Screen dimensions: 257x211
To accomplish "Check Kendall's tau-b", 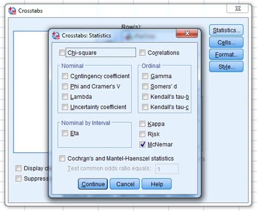I will (x=145, y=97).
